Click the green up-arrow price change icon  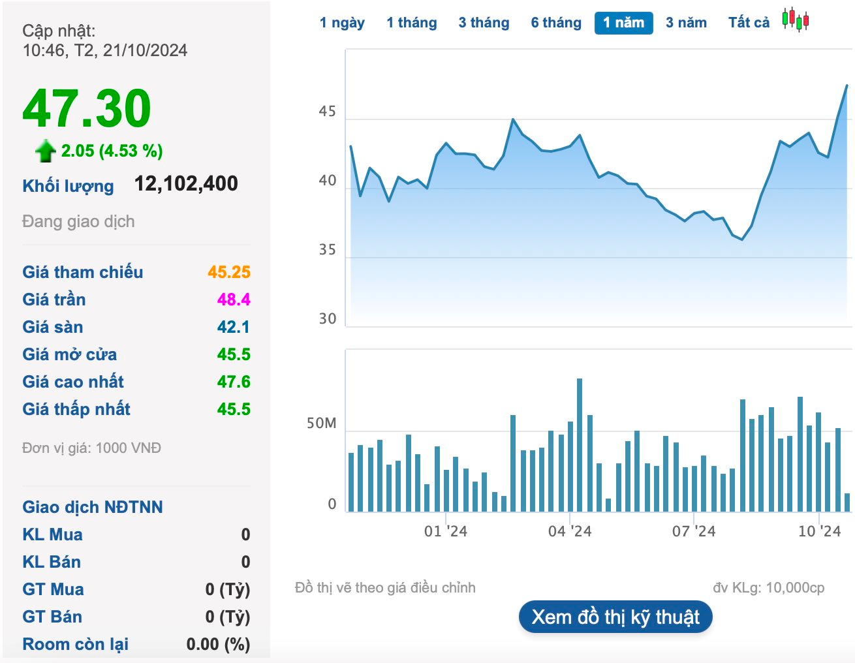[x=46, y=151]
